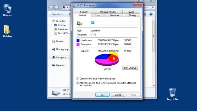The height and width of the screenshot is (111, 197).
Task: Click the Explorer vertical scrollbar thumb
Action: [x=154, y=36]
